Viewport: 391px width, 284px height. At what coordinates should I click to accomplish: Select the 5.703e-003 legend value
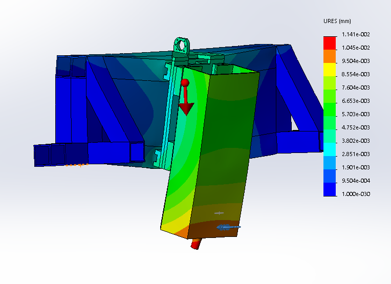(x=356, y=114)
